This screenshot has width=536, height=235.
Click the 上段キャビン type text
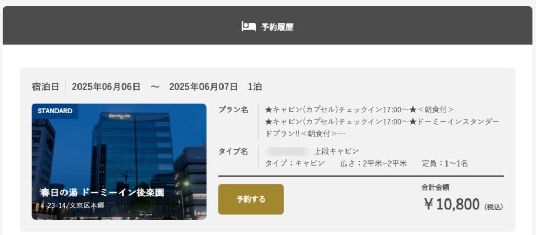tap(337, 151)
